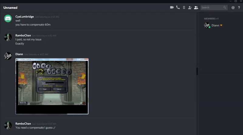Viewport: 243px width, 135px height.
Task: Click the message 'Exactly'
Action: tap(20, 44)
